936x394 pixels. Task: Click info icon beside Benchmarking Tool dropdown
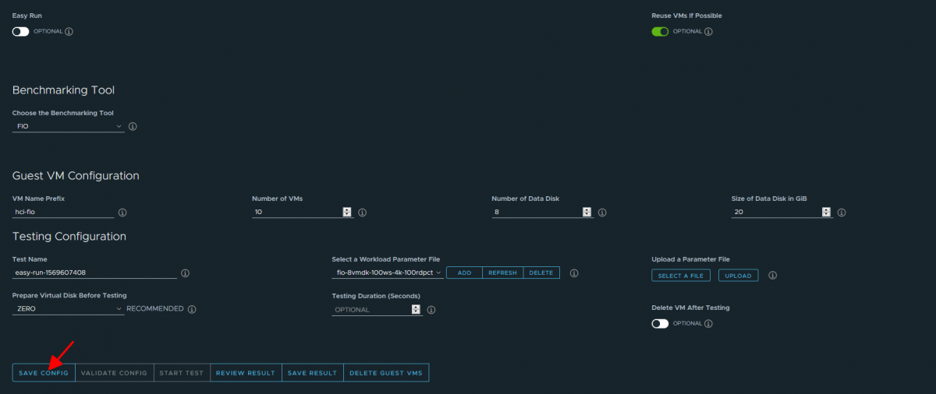pos(133,126)
